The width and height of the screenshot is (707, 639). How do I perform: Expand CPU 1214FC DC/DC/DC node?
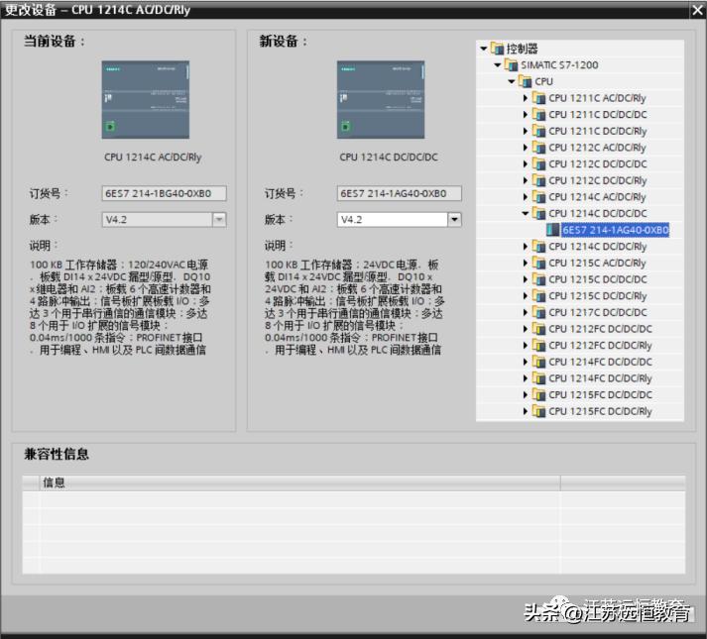[526, 362]
